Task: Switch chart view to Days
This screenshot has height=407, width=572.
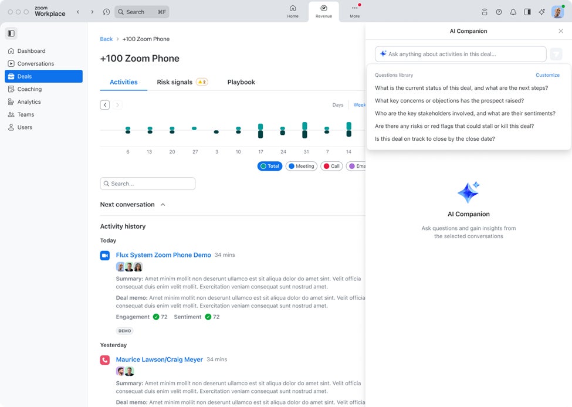Action: pos(338,105)
